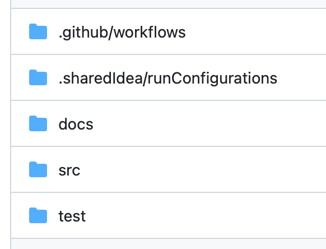Click empty space in the test row
Viewport: 326px width, 249px height.
pyautogui.click(x=208, y=216)
